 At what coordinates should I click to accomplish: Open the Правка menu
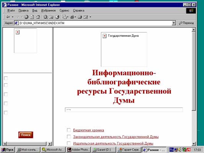[23, 11]
